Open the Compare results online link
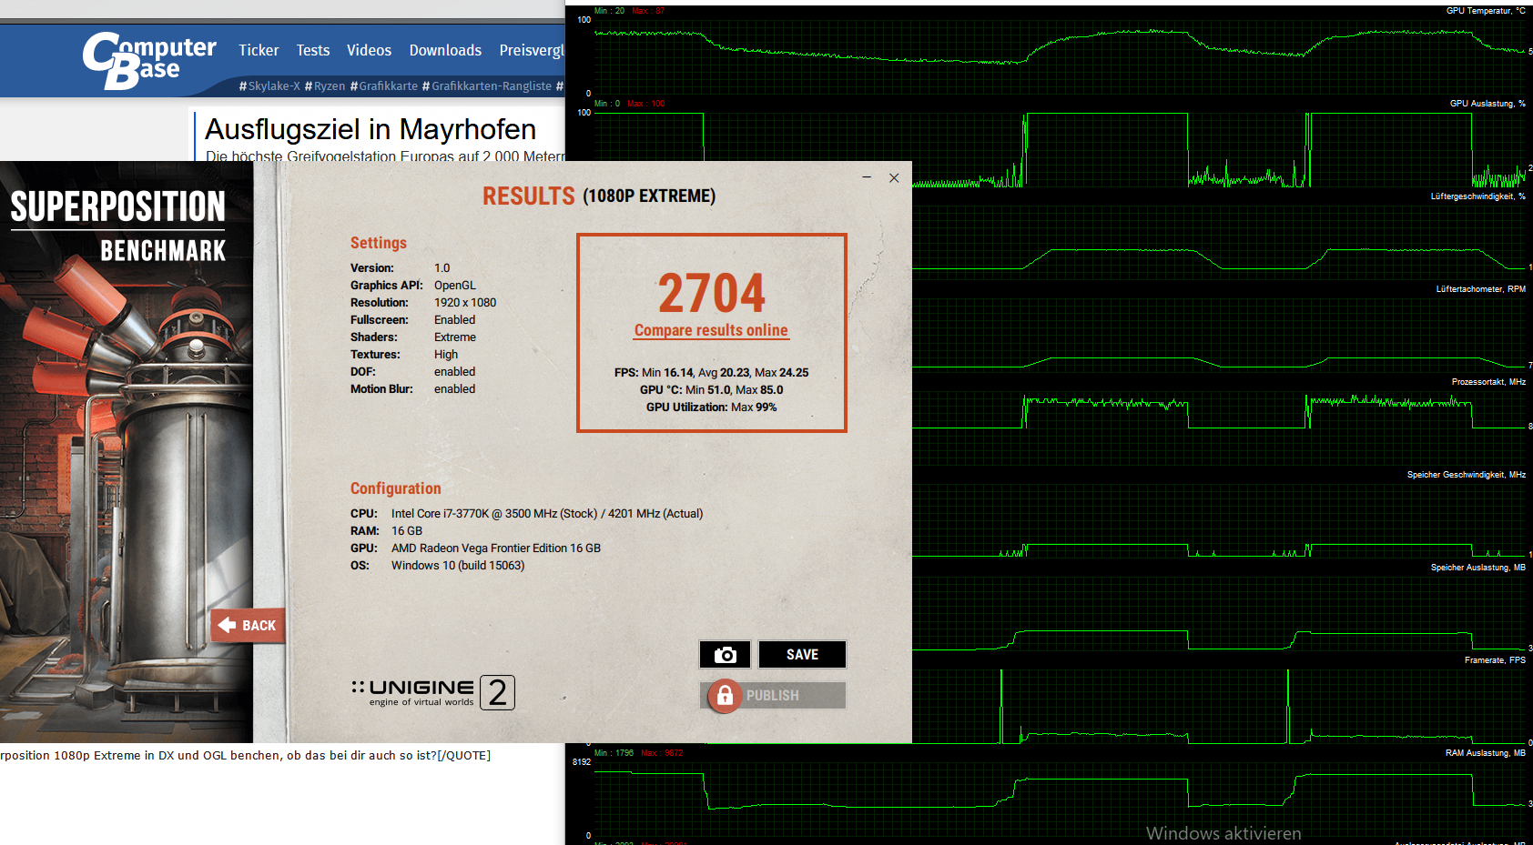The image size is (1533, 845). click(711, 330)
